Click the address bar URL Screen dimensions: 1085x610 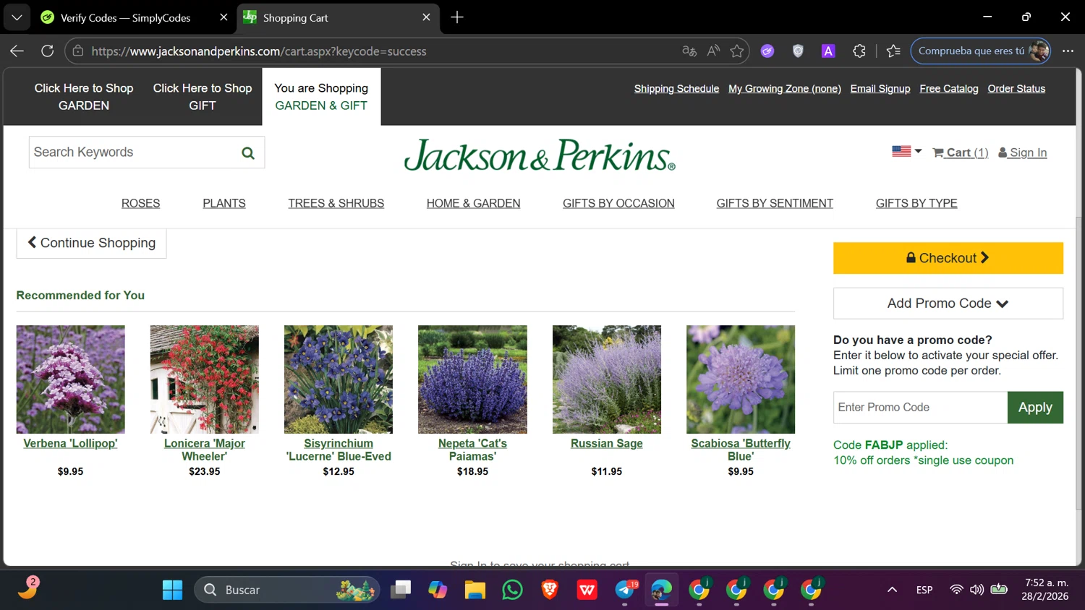tap(259, 51)
